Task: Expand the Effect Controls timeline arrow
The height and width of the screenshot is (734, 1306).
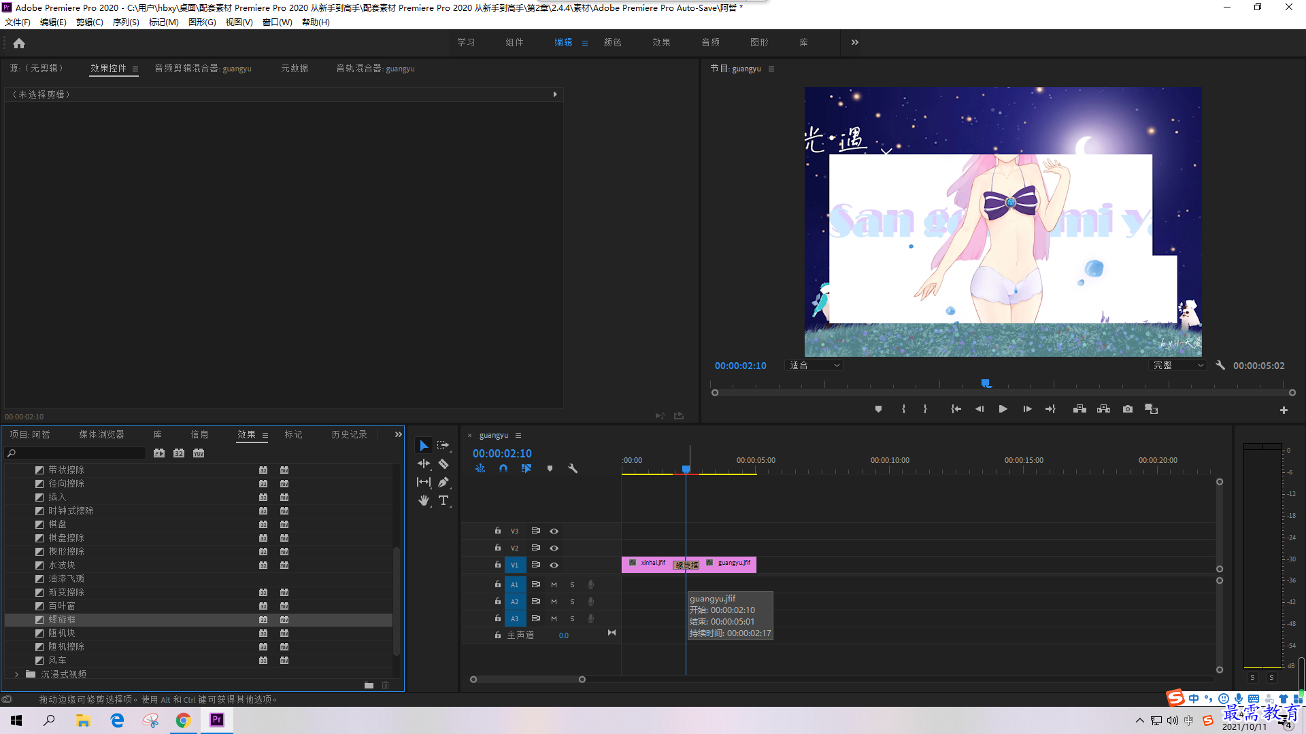Action: pos(555,94)
